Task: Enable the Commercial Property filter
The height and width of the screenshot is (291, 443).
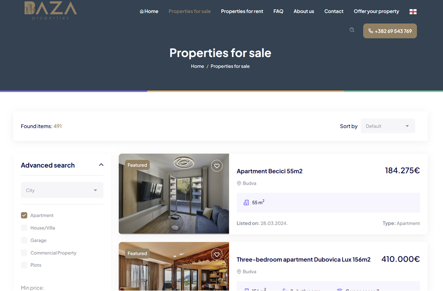Action: 24,253
